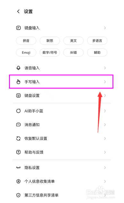
Task: Select the 联想 chip
Action: 50,41
